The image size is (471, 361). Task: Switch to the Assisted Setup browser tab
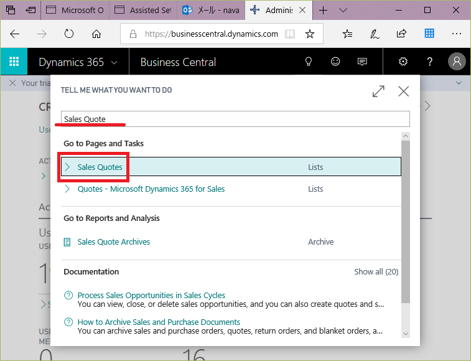pyautogui.click(x=143, y=10)
